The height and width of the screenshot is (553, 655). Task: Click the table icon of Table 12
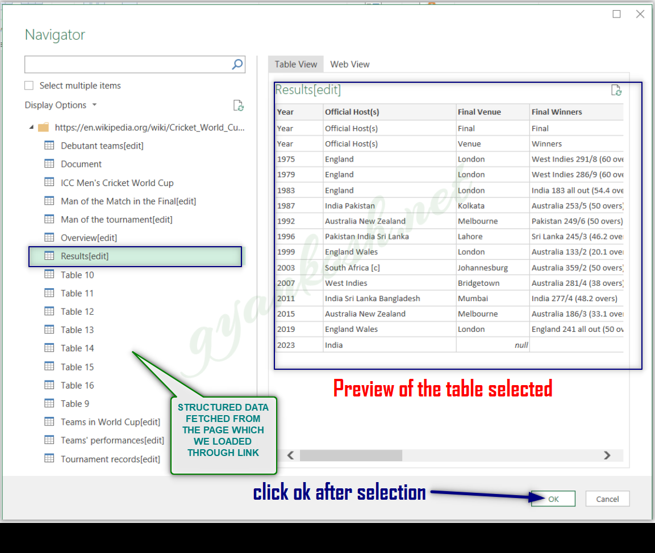click(49, 311)
